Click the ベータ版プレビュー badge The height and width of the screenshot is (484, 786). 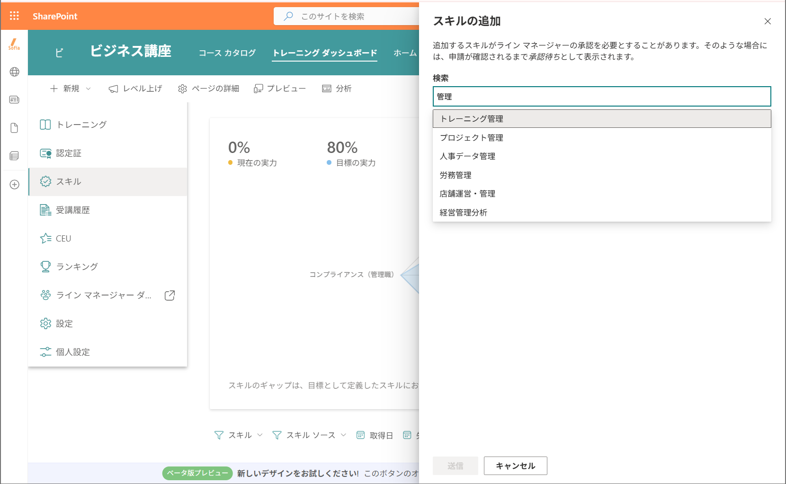pos(197,473)
